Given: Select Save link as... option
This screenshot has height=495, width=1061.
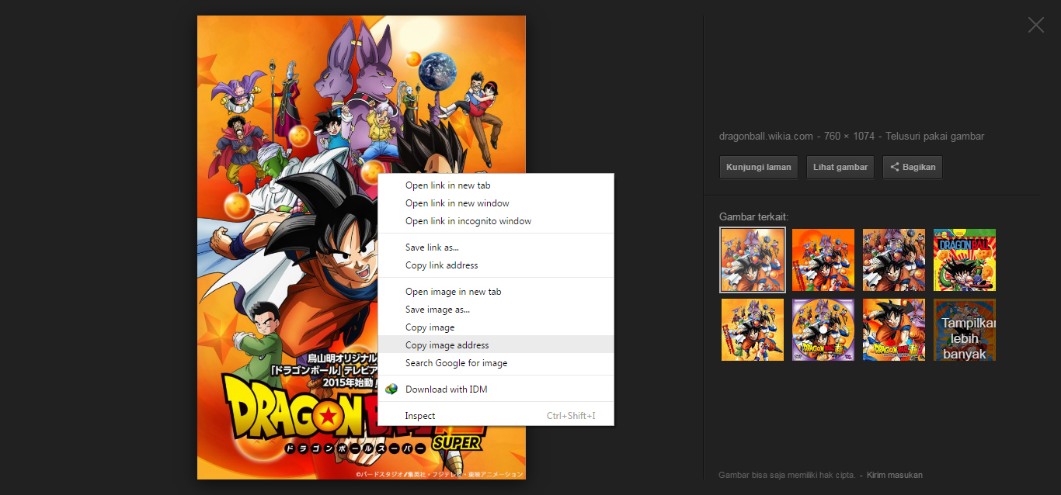Looking at the screenshot, I should [x=496, y=247].
